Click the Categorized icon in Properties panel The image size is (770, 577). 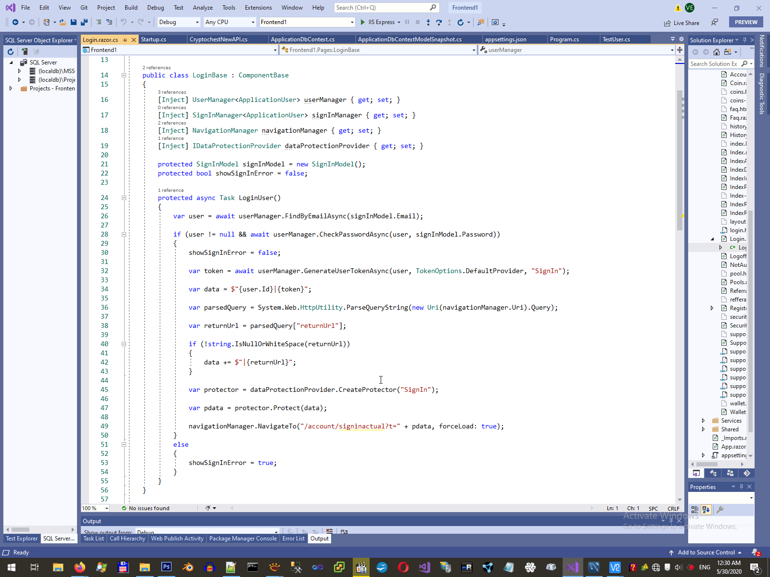pyautogui.click(x=694, y=510)
